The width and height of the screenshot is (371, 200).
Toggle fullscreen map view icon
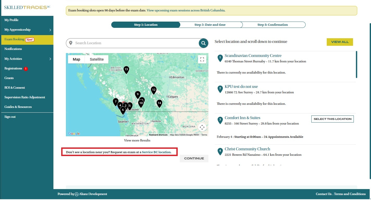pyautogui.click(x=202, y=59)
